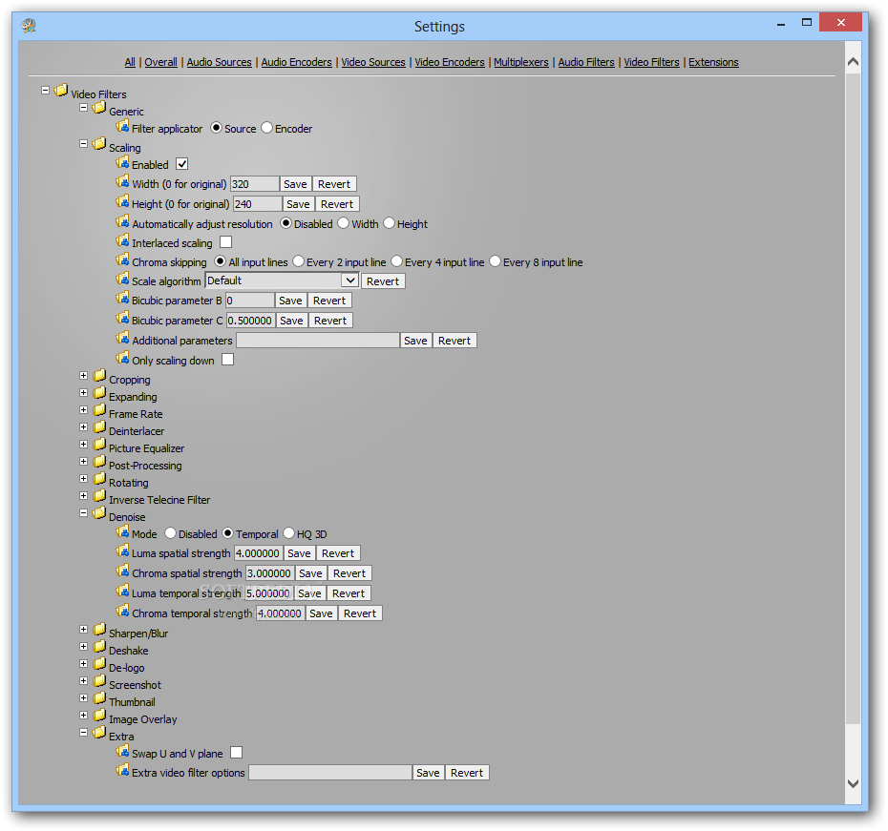
Task: Click the setting icon beside Bicubic parameter B
Action: (x=122, y=298)
